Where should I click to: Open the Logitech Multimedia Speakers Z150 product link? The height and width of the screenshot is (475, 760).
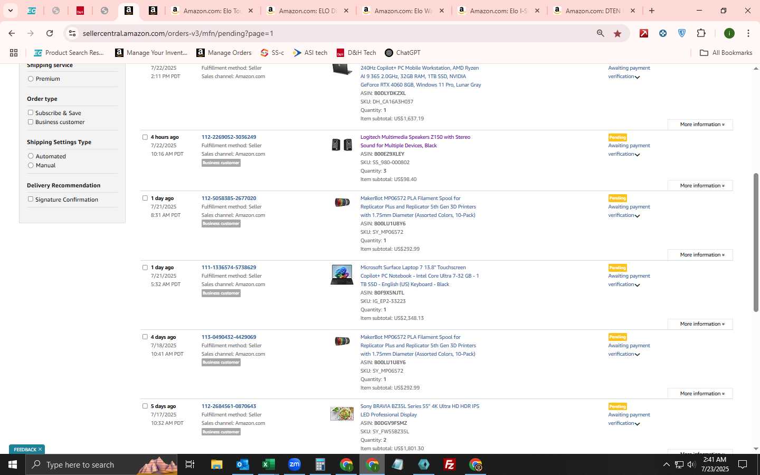pyautogui.click(x=415, y=141)
